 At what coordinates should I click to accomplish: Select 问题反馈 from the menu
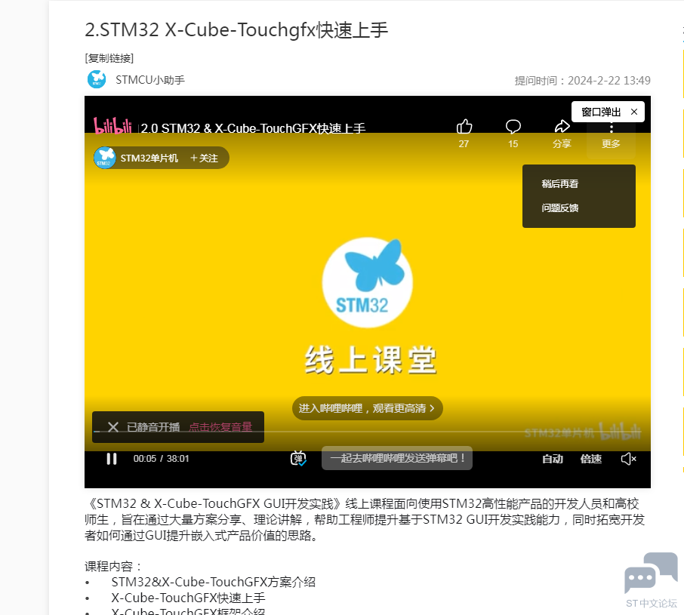(x=559, y=208)
